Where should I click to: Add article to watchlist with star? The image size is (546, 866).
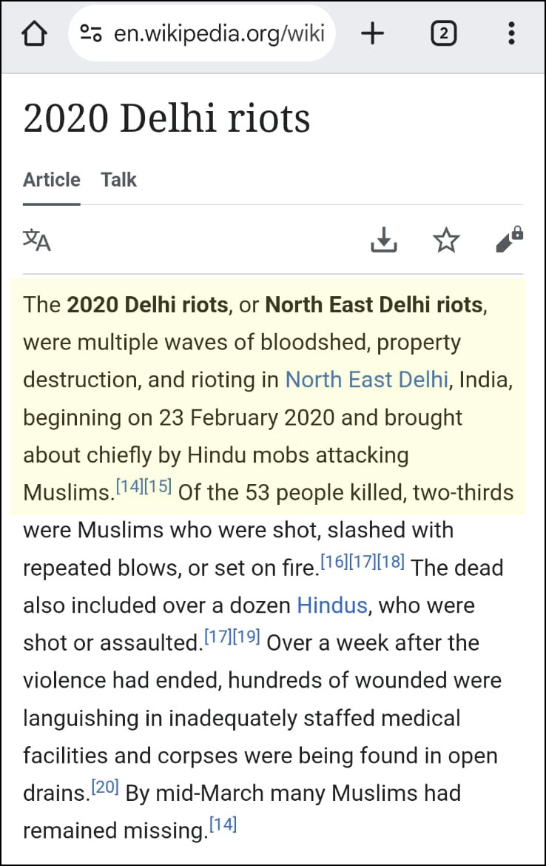click(x=446, y=240)
